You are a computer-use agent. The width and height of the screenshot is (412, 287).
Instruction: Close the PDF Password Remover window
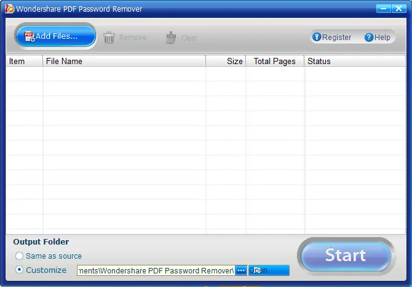[399, 9]
